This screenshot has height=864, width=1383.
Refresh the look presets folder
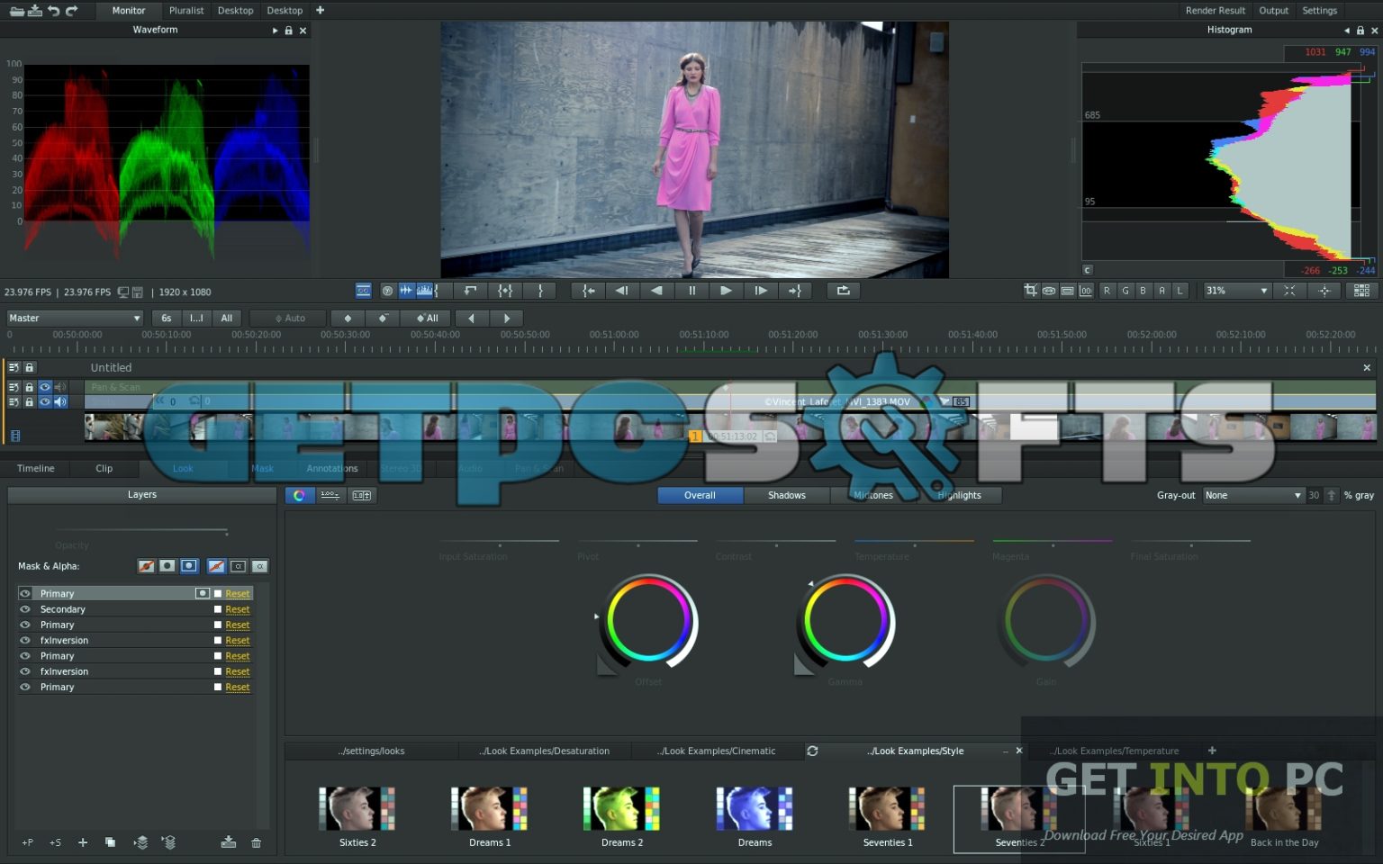click(x=812, y=751)
